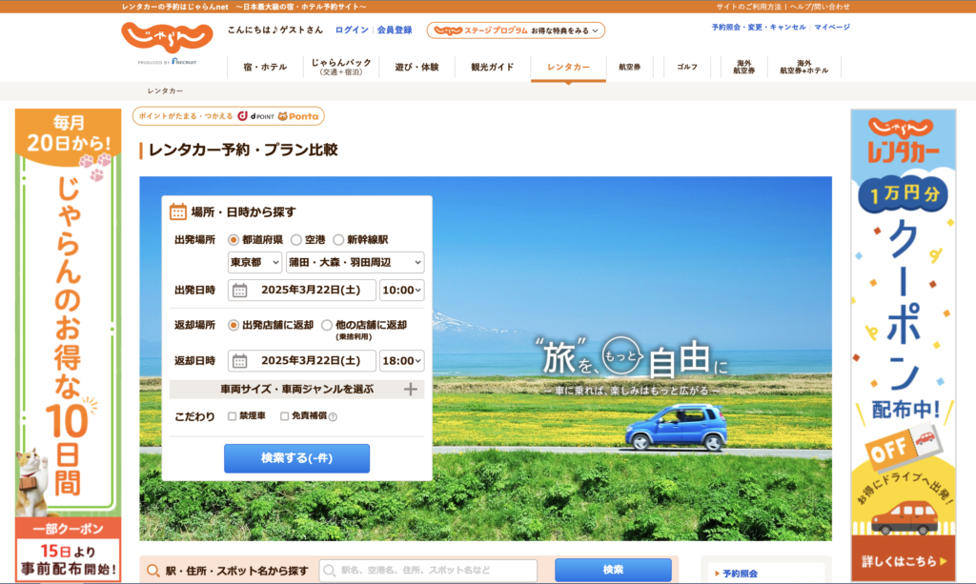Click the ポイントがたまる・つかえる badge text
The width and height of the screenshot is (976, 584).
pyautogui.click(x=186, y=116)
